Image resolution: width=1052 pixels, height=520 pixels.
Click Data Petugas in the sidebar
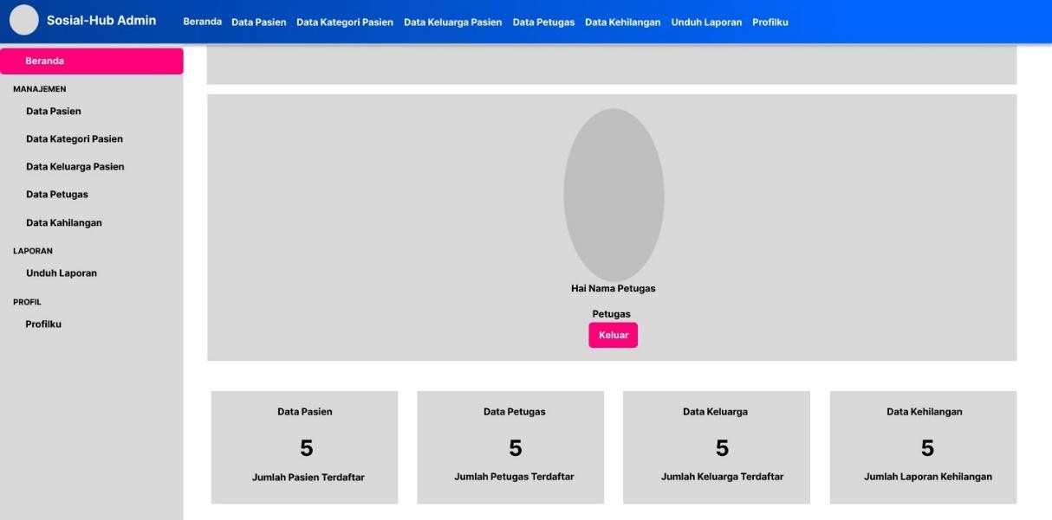(x=57, y=195)
